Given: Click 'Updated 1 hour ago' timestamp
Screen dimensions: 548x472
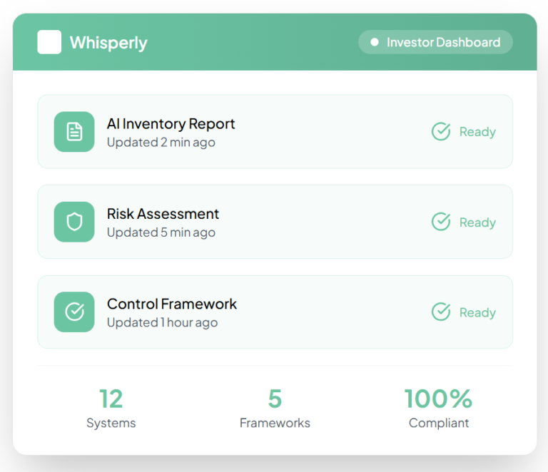Looking at the screenshot, I should tap(162, 322).
